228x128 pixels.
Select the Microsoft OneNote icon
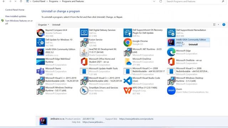pos(171,62)
